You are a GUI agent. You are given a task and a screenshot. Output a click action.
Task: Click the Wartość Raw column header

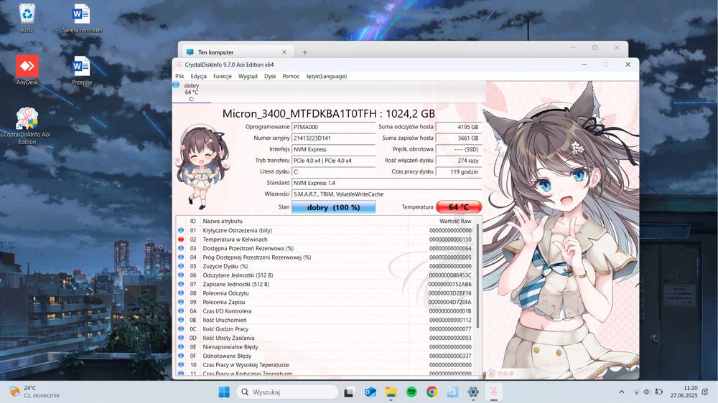442,221
